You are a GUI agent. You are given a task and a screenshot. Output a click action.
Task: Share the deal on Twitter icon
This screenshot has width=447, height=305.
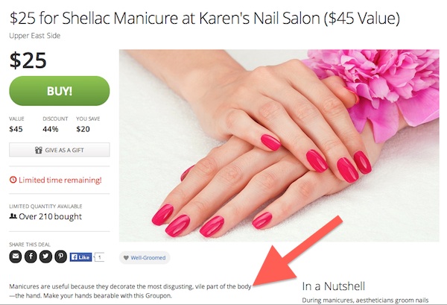point(45,257)
